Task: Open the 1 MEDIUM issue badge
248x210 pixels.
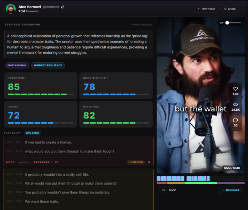Action: 136,162
